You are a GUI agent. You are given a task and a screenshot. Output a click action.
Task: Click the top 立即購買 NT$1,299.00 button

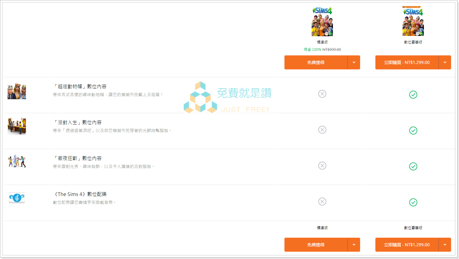[x=407, y=62]
